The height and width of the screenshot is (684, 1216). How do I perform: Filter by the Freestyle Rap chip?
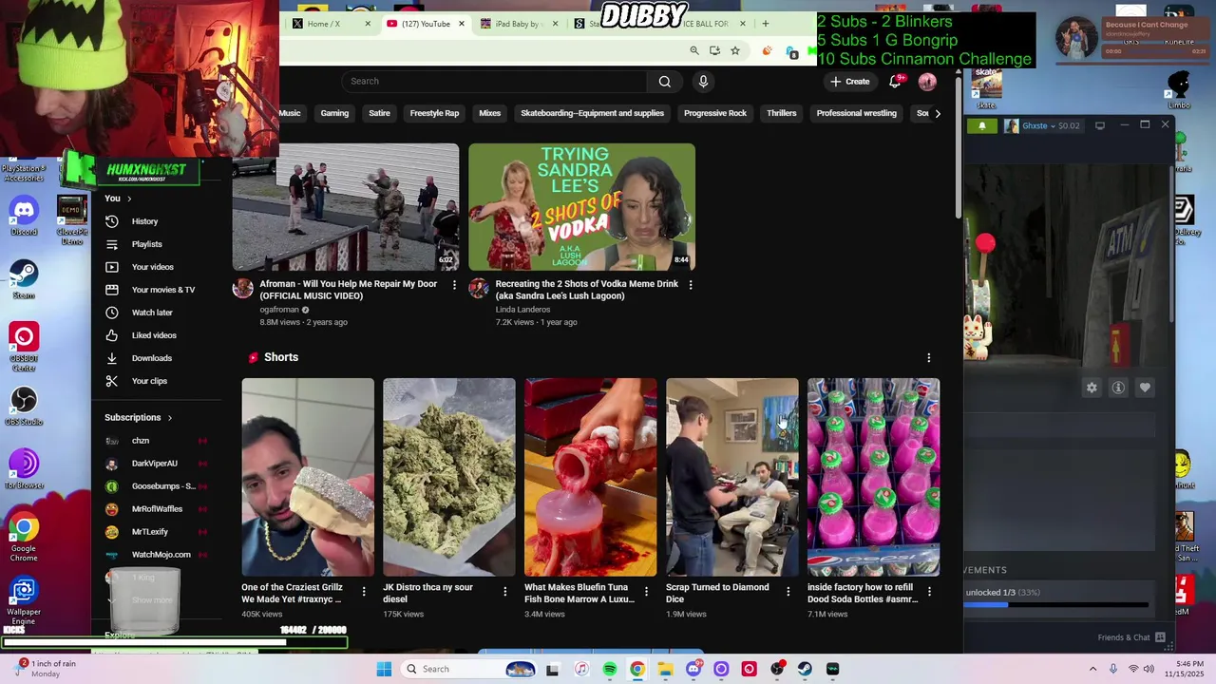pyautogui.click(x=434, y=113)
